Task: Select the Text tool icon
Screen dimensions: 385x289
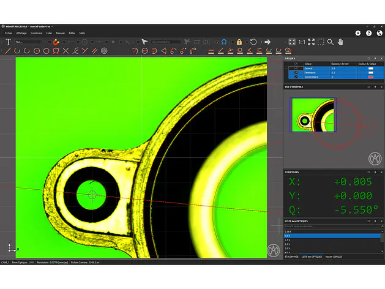Action: (x=8, y=42)
